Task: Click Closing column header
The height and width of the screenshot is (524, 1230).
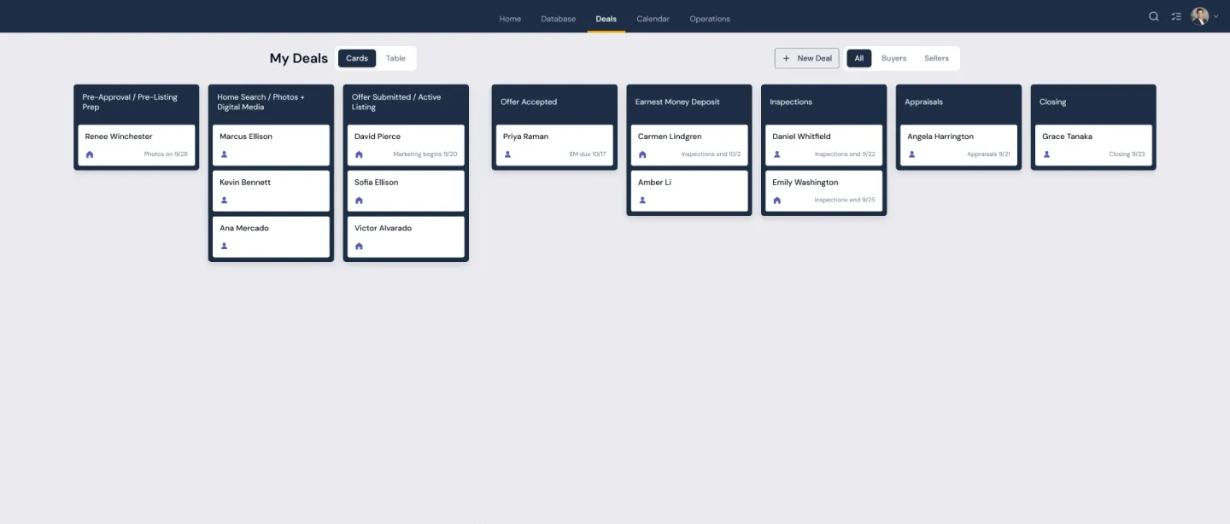Action: [x=1093, y=102]
